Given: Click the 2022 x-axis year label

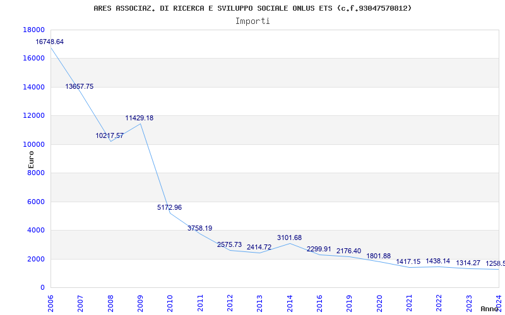Looking at the screenshot, I should [439, 304].
